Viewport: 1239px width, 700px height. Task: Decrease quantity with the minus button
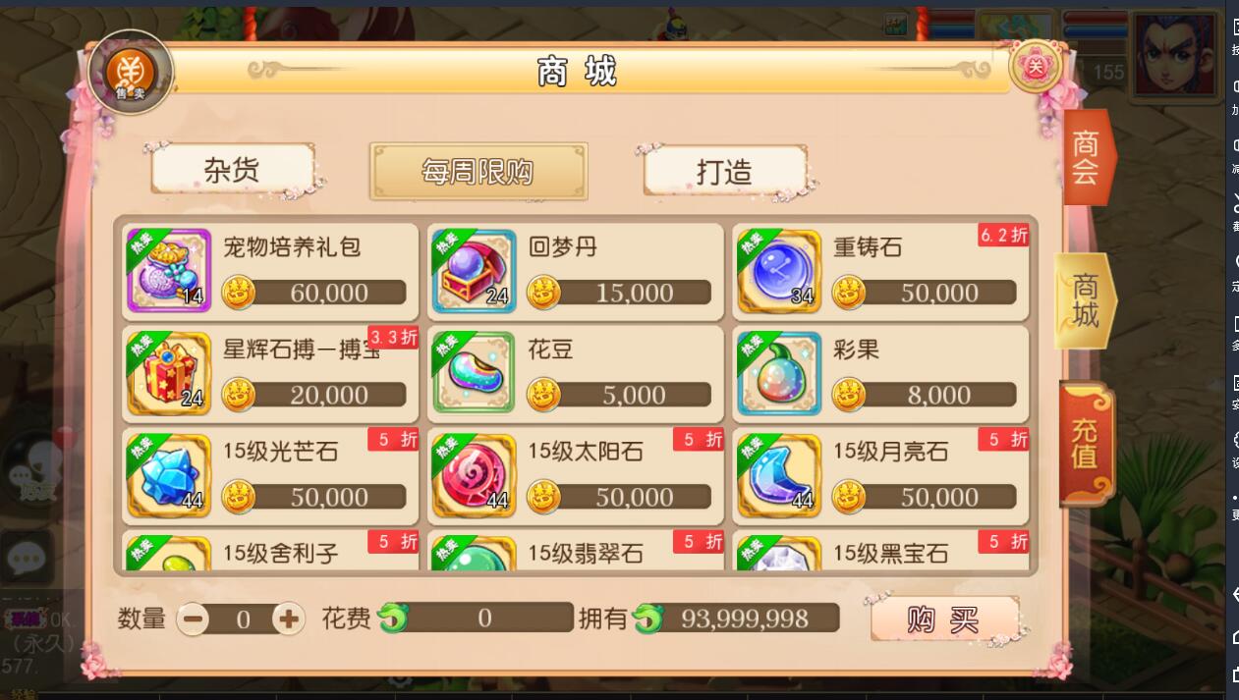(x=193, y=619)
